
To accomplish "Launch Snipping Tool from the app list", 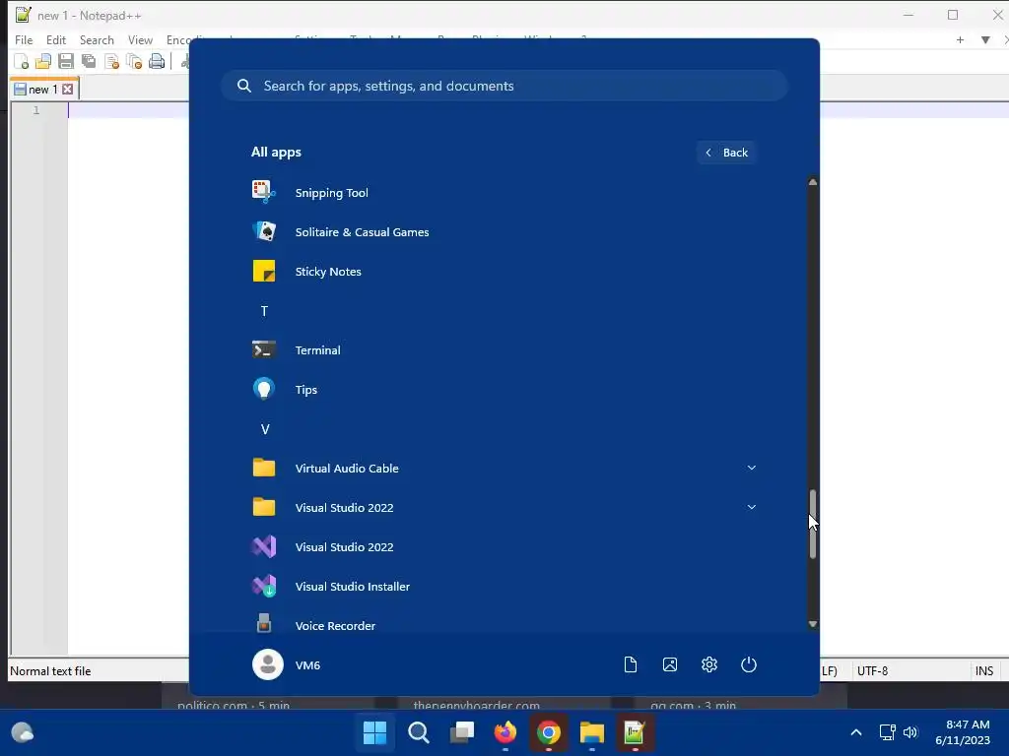I will click(x=504, y=193).
